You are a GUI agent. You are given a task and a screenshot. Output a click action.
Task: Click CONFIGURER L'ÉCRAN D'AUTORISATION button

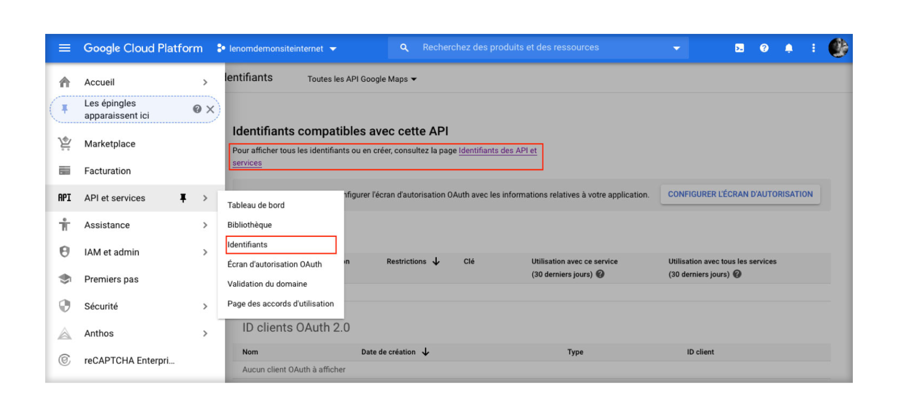tap(740, 194)
